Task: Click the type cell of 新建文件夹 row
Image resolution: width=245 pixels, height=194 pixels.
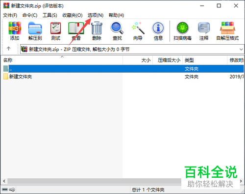Action: tap(192, 77)
